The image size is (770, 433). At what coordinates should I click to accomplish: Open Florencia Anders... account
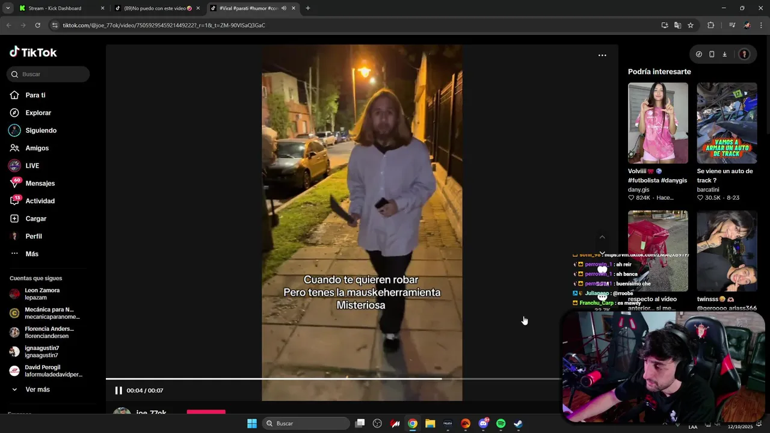pos(47,333)
